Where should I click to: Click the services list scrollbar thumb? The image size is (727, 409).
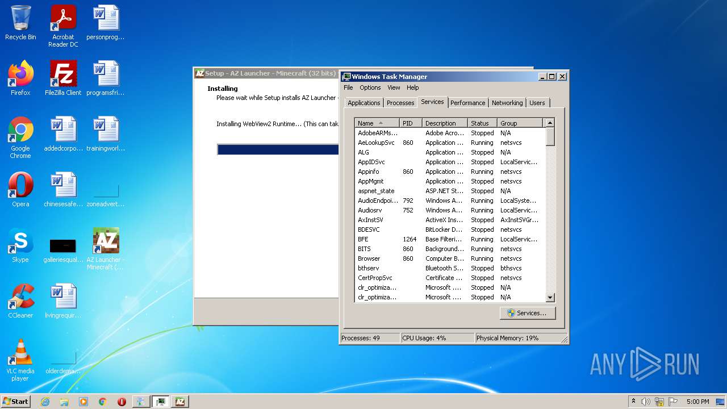click(550, 136)
